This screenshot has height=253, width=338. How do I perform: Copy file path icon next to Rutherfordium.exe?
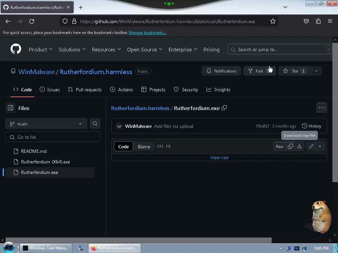[224, 108]
